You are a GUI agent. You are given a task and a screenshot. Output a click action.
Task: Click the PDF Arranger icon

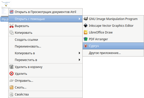tap(86, 39)
